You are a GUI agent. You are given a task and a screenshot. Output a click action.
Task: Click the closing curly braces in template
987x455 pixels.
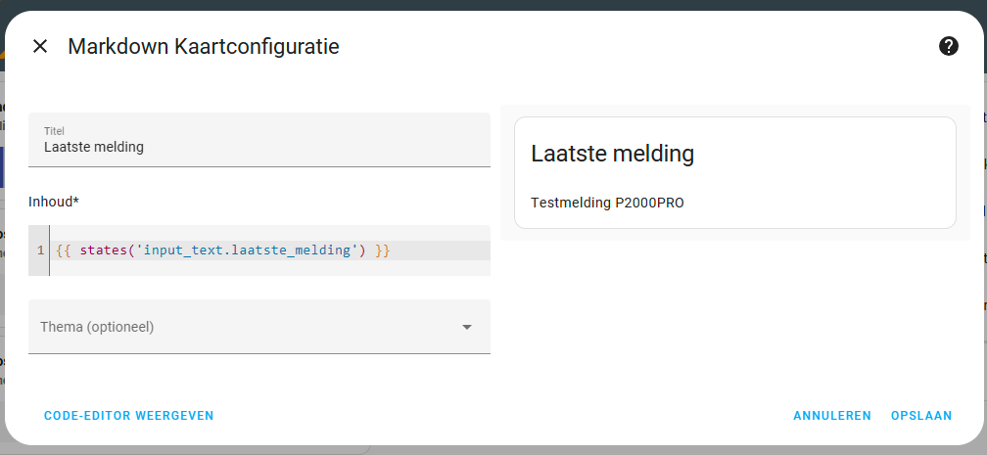tap(383, 250)
